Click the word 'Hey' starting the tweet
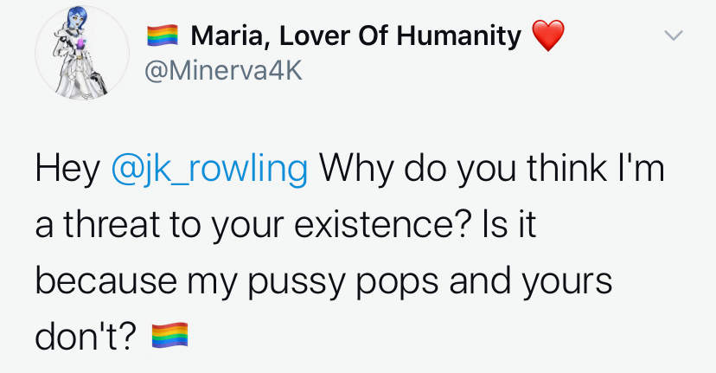 (67, 169)
